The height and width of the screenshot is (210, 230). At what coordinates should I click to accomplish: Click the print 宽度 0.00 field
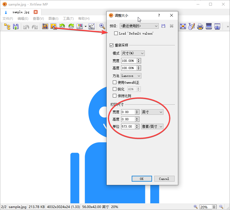[128, 112]
